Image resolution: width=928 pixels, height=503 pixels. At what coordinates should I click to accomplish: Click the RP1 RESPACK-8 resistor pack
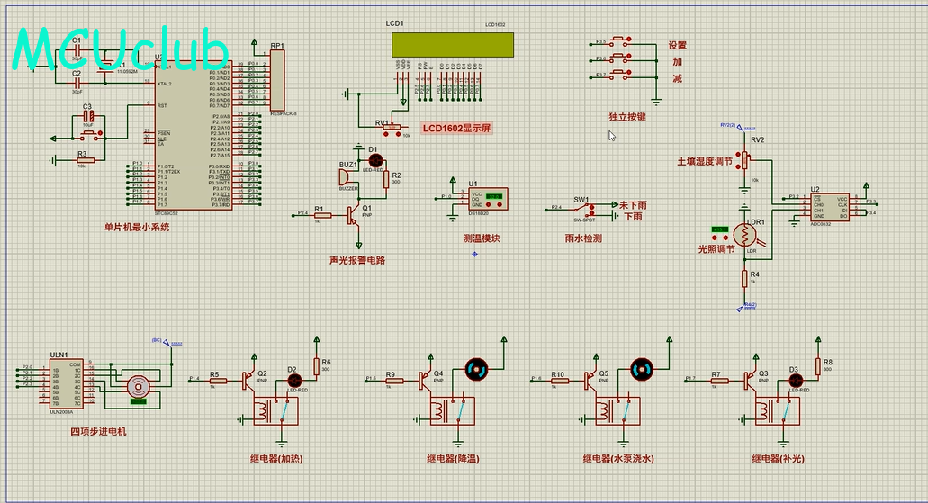pyautogui.click(x=277, y=80)
